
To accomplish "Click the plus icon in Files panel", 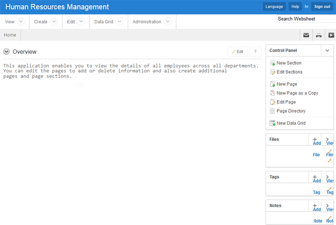I will tap(315, 139).
